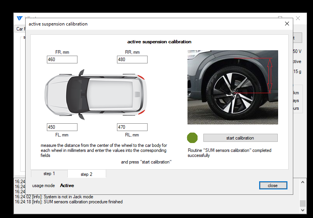Click the green calibration status indicator
The height and width of the screenshot is (218, 313).
192,138
